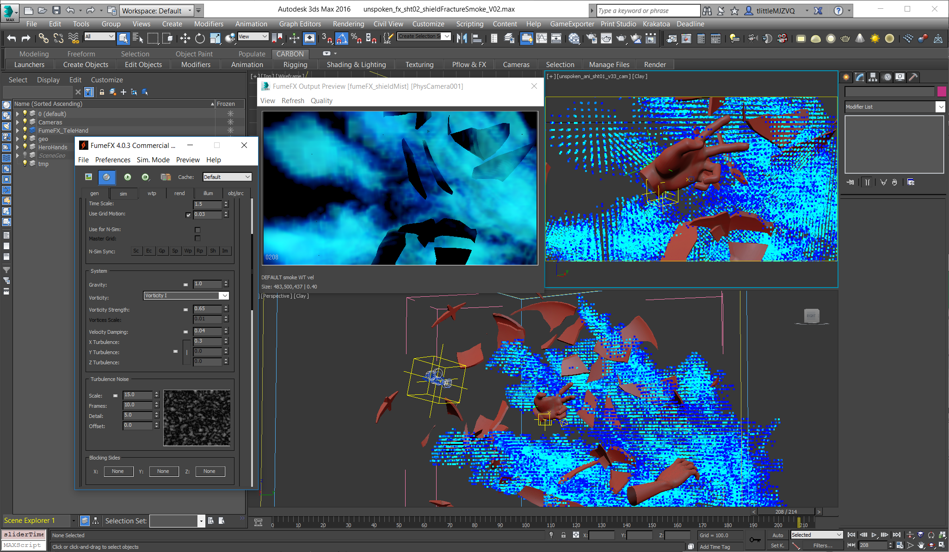Toggle the selection lock padlock icon
Viewport: 949px width, 552px height.
(563, 535)
